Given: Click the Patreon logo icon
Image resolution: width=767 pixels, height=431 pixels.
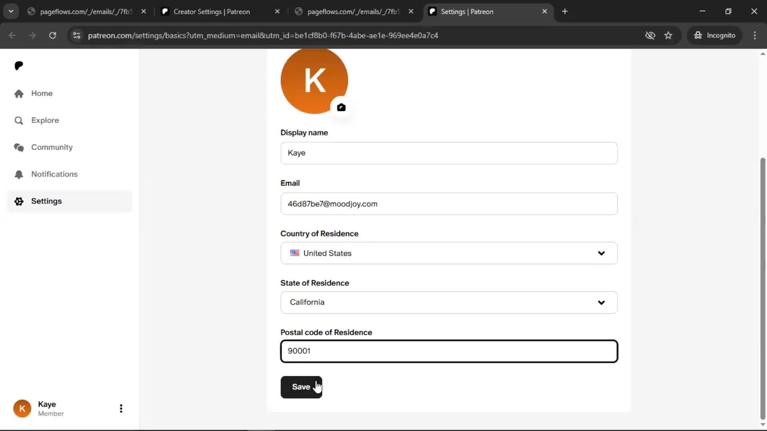Looking at the screenshot, I should coord(19,65).
